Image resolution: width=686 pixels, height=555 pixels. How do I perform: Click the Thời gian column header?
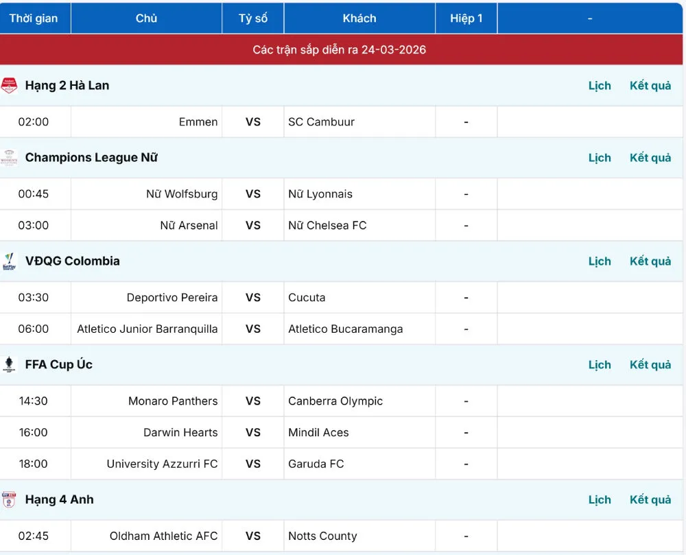point(34,19)
